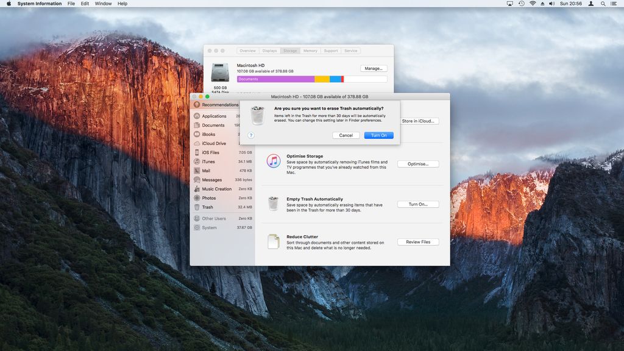This screenshot has height=351, width=624.
Task: Cancel the erase Trash dialog
Action: click(x=346, y=135)
